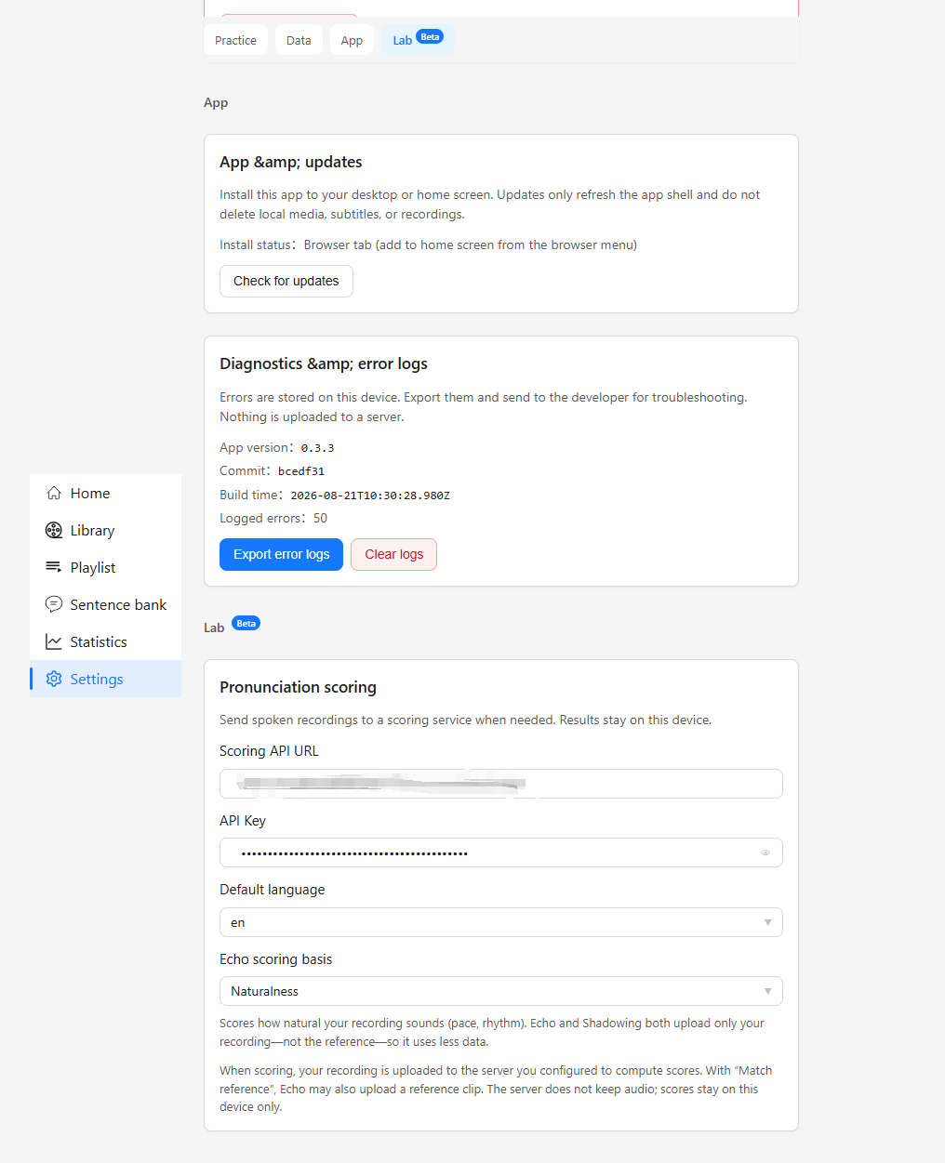Click the Export error logs button
The width and height of the screenshot is (945, 1163).
pyautogui.click(x=281, y=554)
